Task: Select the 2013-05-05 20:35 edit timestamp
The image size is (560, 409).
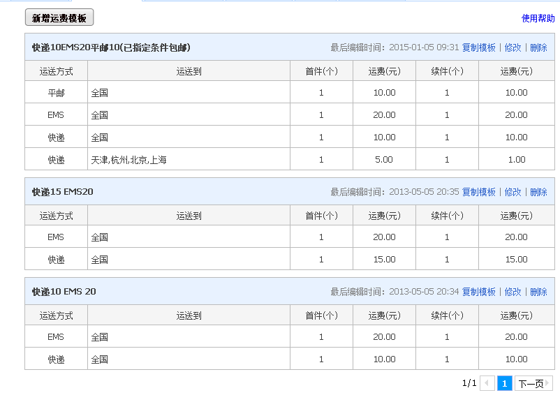Action: [x=424, y=192]
